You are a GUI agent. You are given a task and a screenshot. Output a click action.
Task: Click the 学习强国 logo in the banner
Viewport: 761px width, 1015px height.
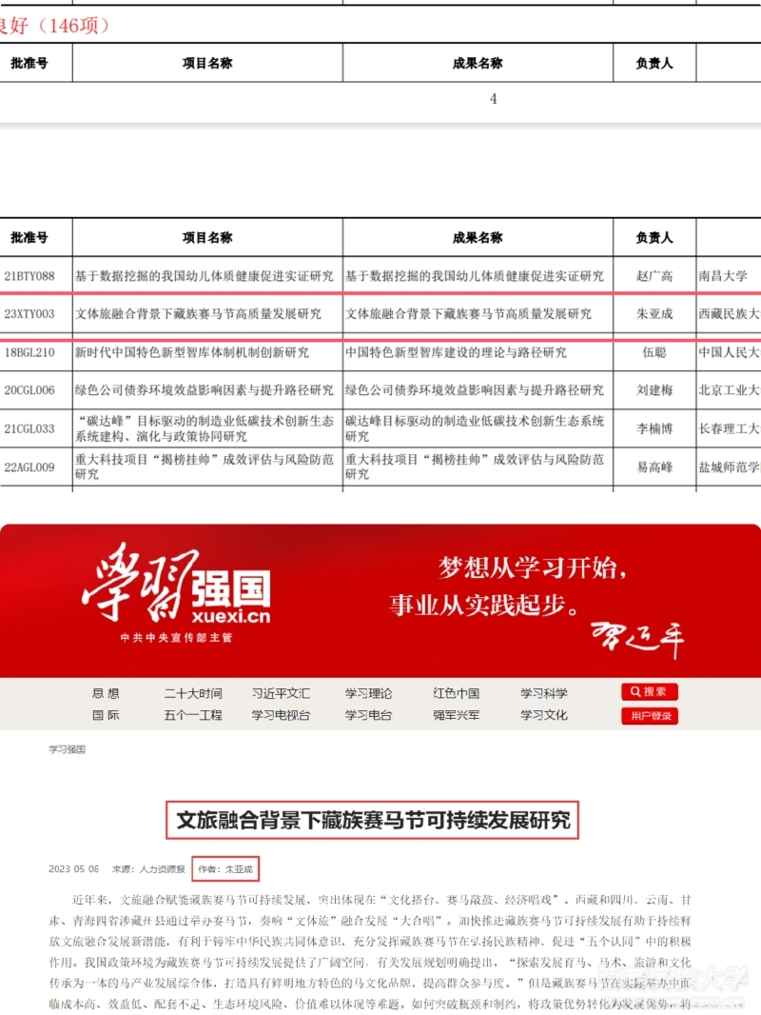[x=176, y=592]
